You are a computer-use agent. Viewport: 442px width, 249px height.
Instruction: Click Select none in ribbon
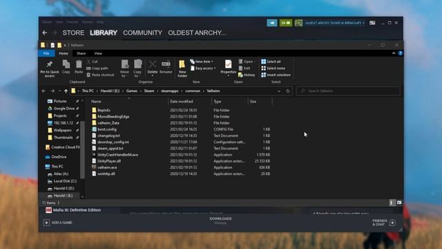click(x=273, y=68)
